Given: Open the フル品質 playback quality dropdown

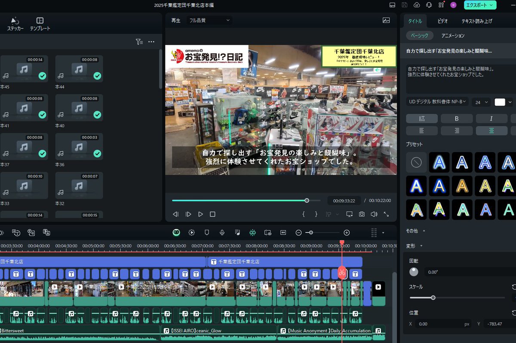Looking at the screenshot, I should point(210,20).
